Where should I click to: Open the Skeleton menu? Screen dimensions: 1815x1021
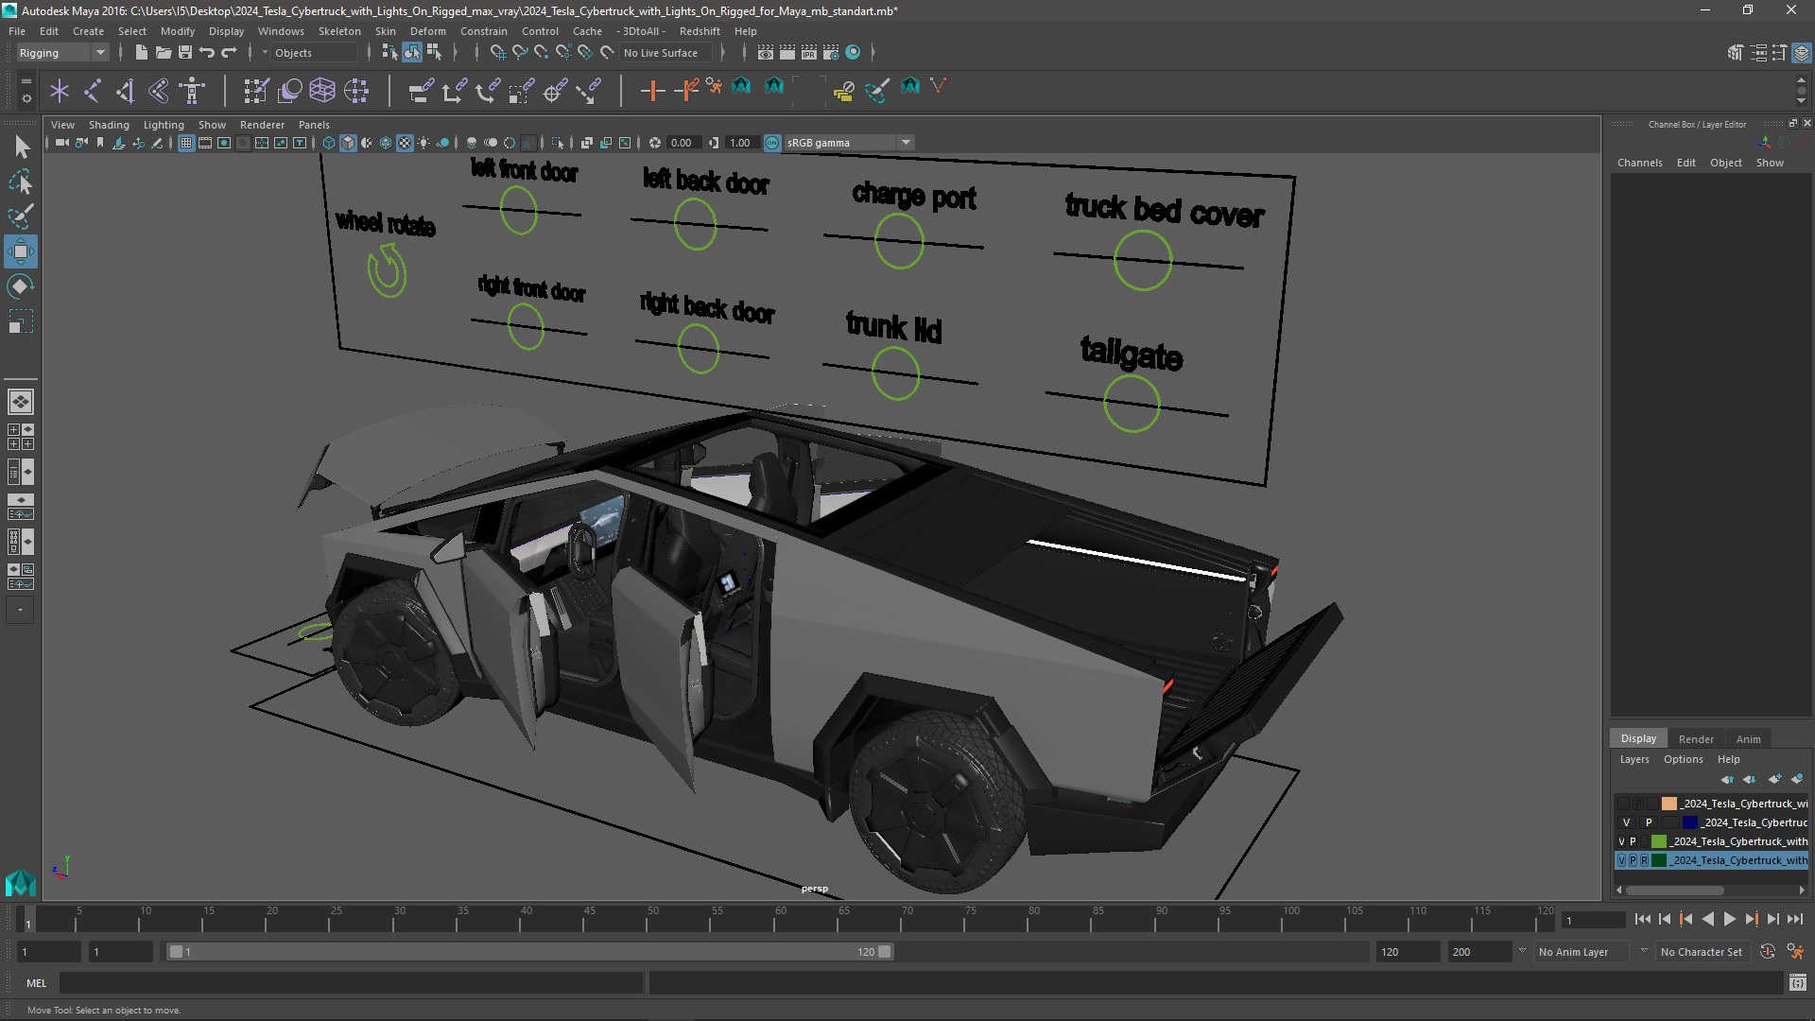click(339, 31)
